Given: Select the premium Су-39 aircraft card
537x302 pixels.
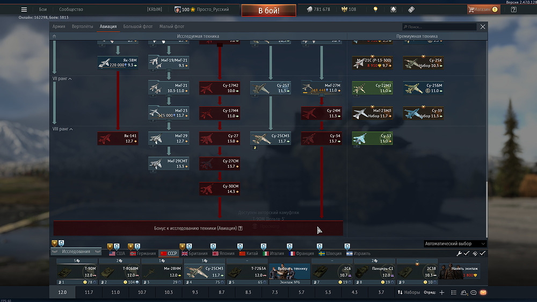Looking at the screenshot, I should pos(423,113).
